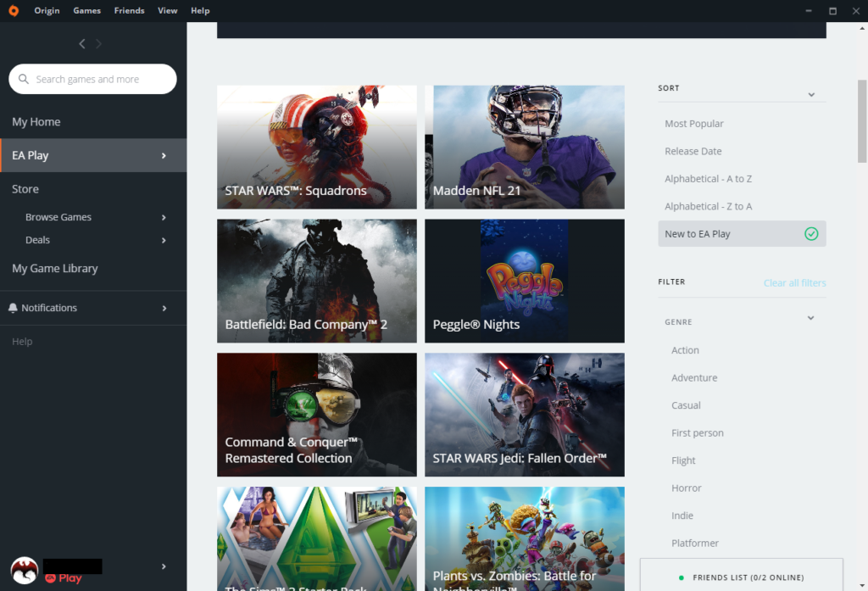868x591 pixels.
Task: Click the search magnifier icon
Action: (x=23, y=79)
